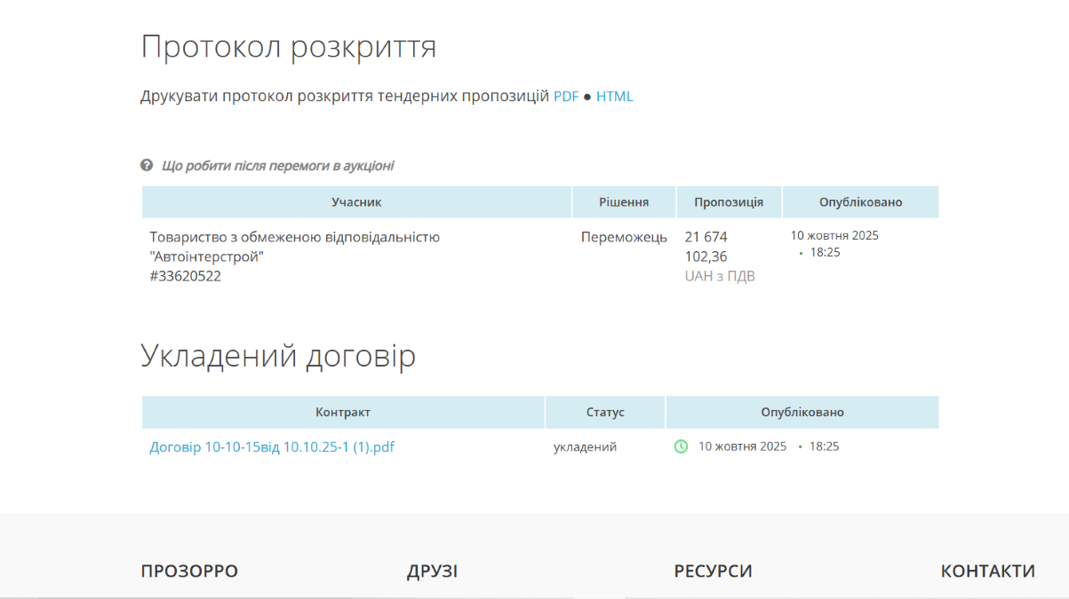Click the 'Переможець' decision cell
Viewport: 1069px width, 599px height.
[x=624, y=237]
